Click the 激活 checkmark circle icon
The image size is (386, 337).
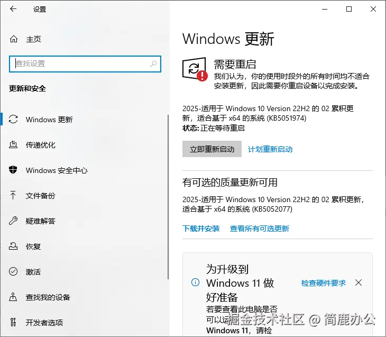coord(13,271)
